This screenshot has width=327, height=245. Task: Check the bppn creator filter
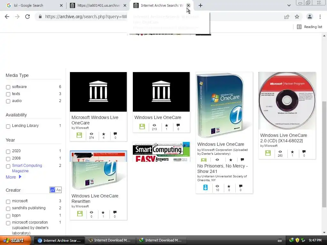point(8,216)
